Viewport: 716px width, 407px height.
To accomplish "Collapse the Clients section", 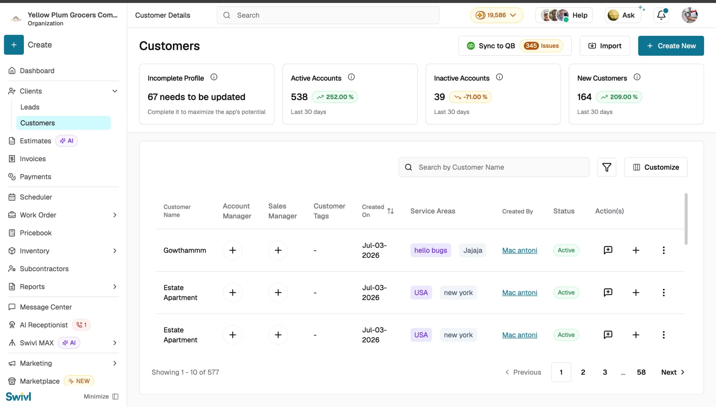I will click(x=115, y=91).
